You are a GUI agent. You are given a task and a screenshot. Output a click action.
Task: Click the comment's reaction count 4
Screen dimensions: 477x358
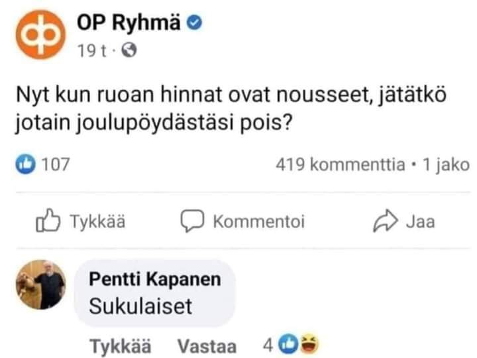point(268,345)
